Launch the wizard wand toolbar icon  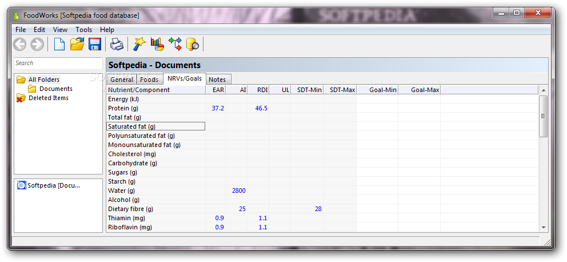point(139,44)
